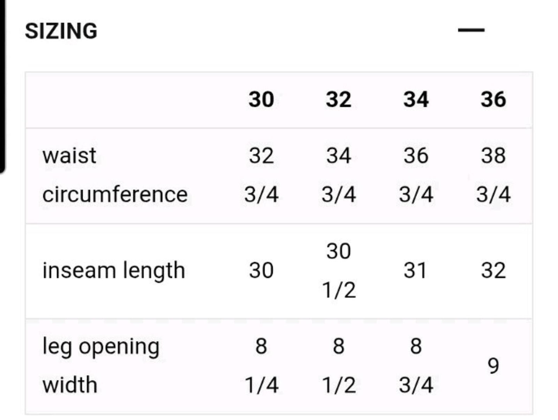The image size is (558, 420).
Task: Select the size 34 column header
Action: click(416, 100)
